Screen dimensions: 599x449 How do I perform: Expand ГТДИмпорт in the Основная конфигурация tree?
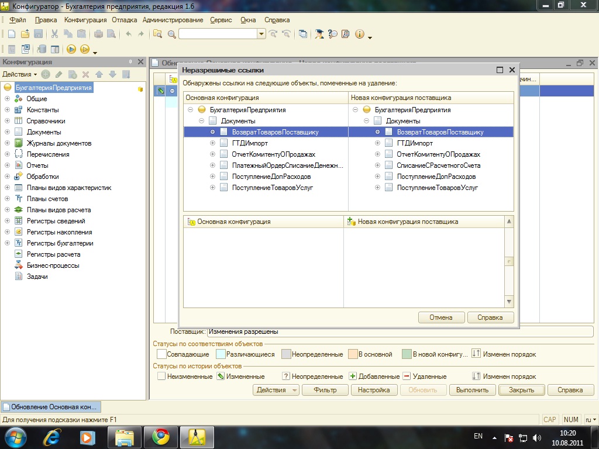click(x=212, y=143)
